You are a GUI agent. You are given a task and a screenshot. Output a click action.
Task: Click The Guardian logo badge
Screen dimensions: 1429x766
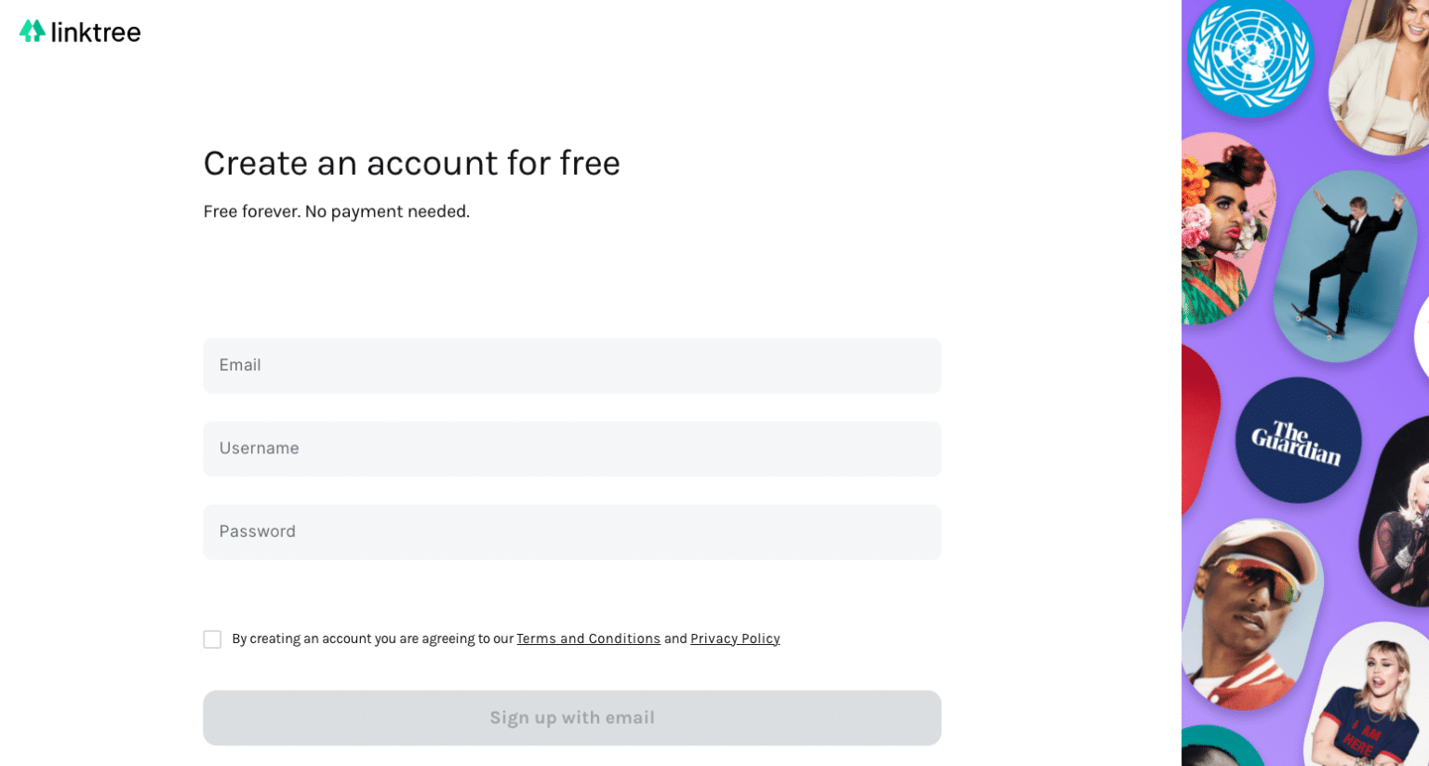tap(1299, 441)
